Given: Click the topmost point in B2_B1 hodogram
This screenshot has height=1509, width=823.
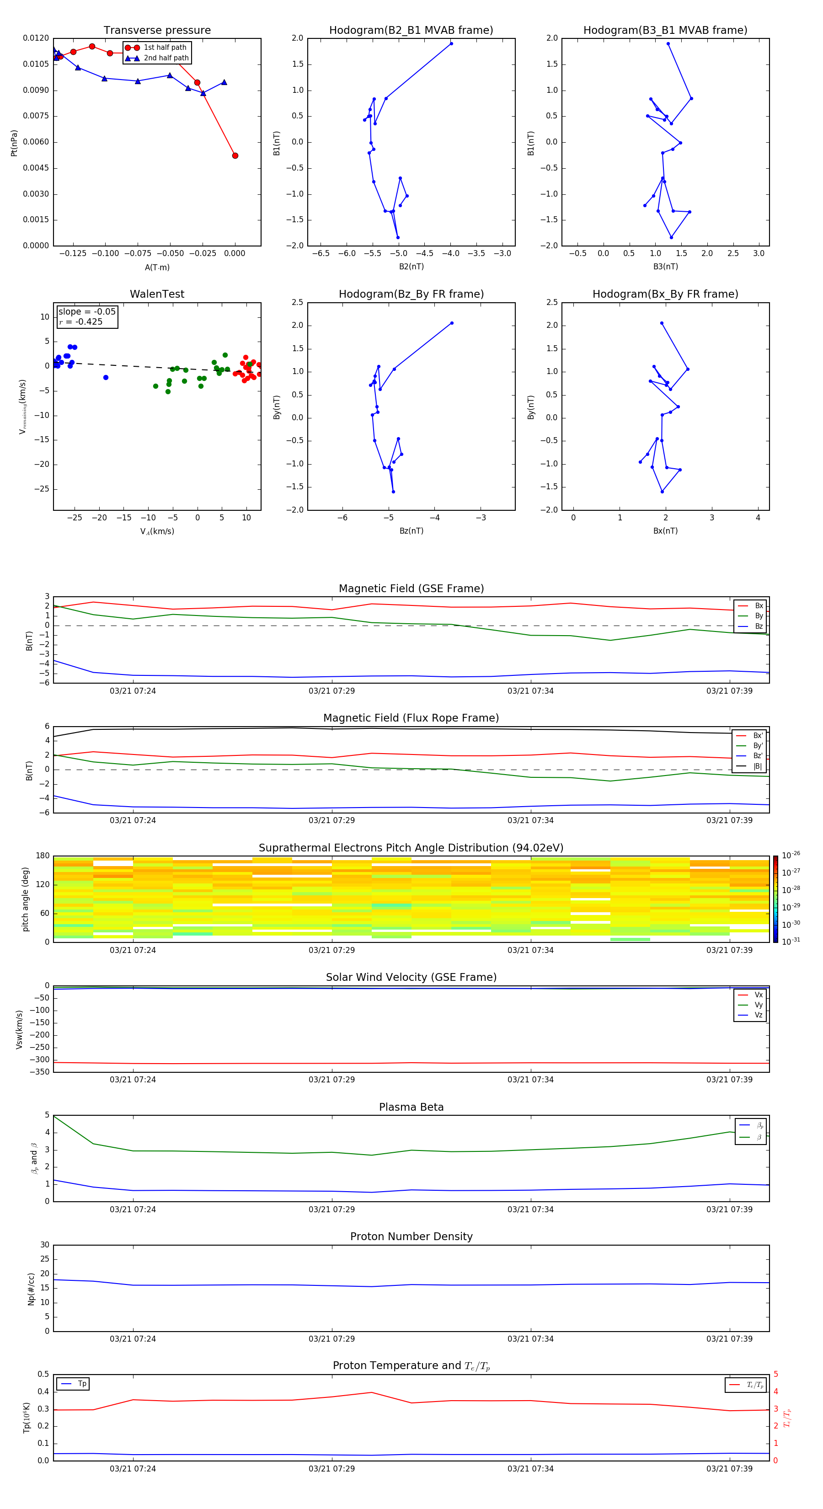Looking at the screenshot, I should (x=451, y=43).
